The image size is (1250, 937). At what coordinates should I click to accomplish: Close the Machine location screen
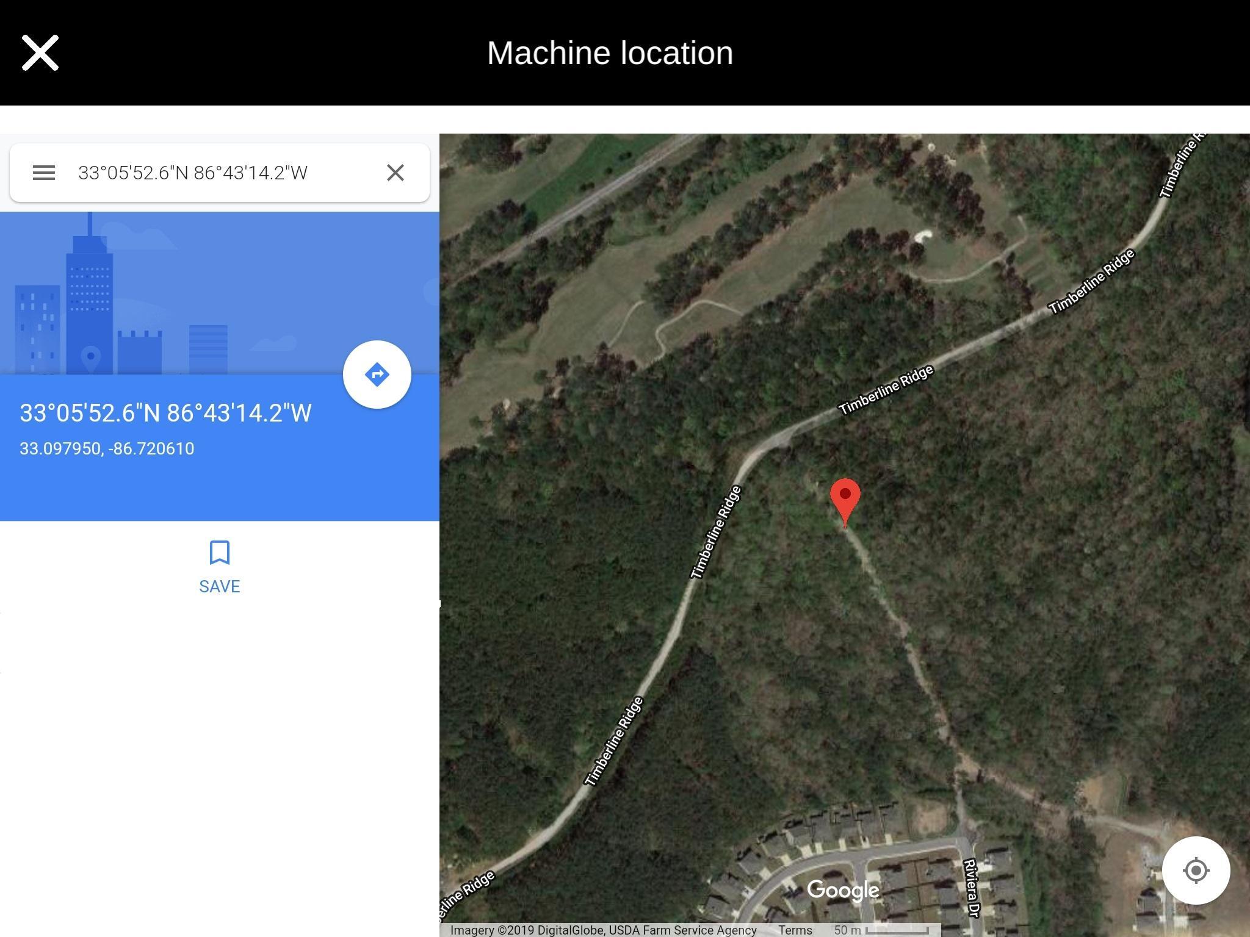click(x=40, y=52)
